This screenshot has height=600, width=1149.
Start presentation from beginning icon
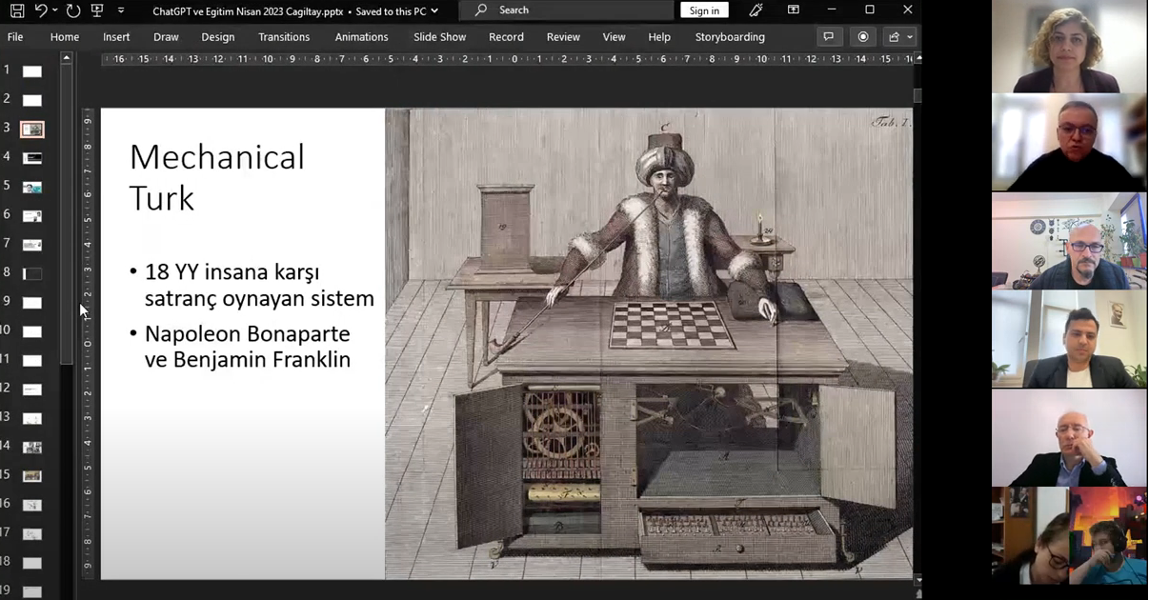tap(96, 10)
